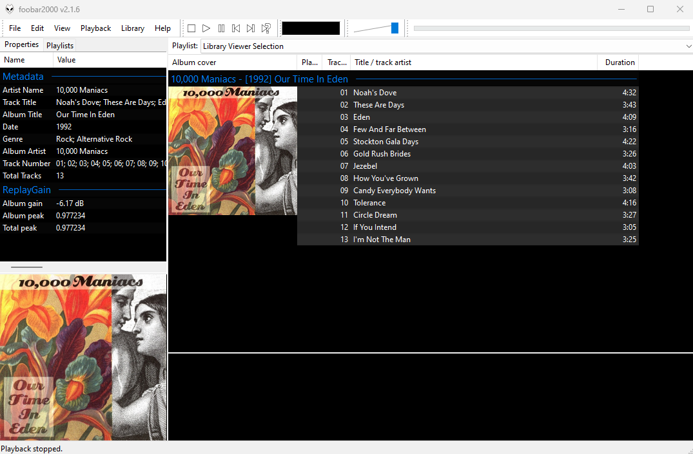Open the Library menu
The height and width of the screenshot is (454, 693).
tap(133, 28)
